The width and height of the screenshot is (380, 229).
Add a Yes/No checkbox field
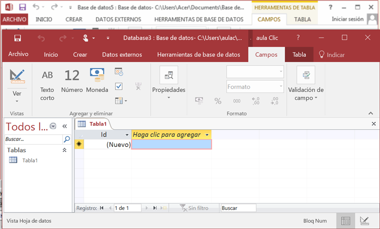coord(119,86)
